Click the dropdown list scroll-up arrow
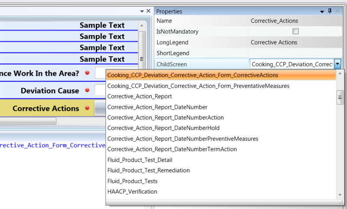The width and height of the screenshot is (347, 209). pyautogui.click(x=340, y=73)
